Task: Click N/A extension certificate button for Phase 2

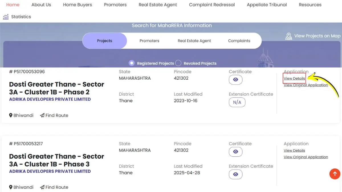Action: coord(237,102)
